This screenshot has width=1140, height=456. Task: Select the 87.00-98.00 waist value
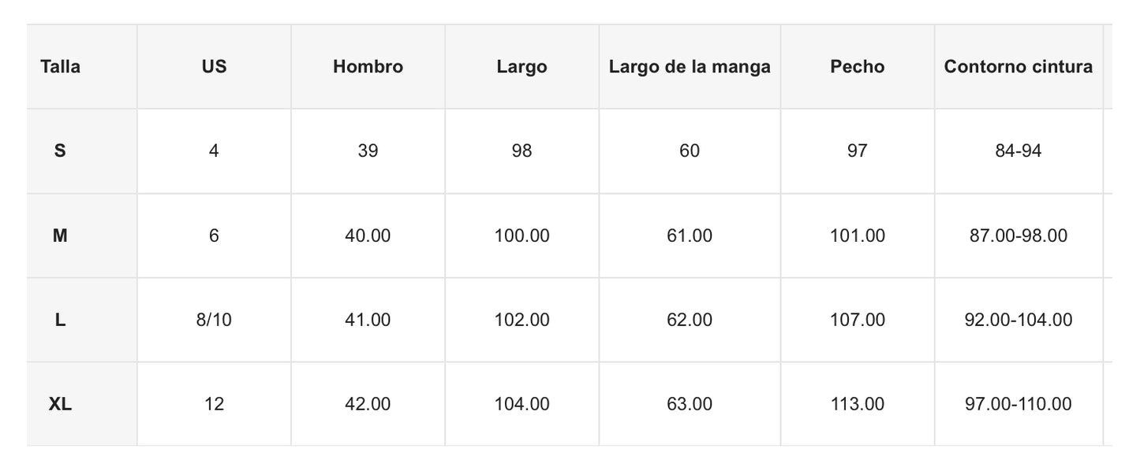click(x=1019, y=235)
